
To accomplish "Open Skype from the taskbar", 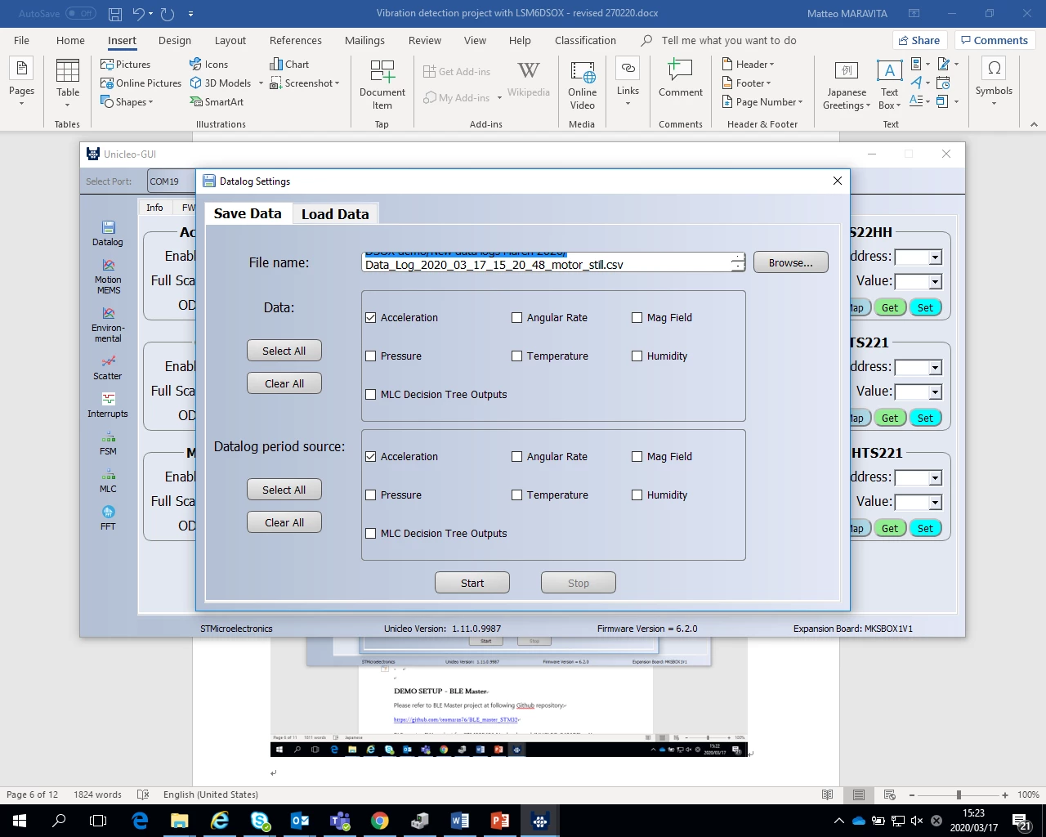I will click(x=260, y=820).
